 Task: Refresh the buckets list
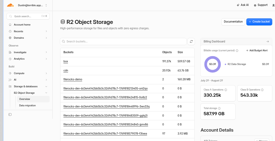191,42
